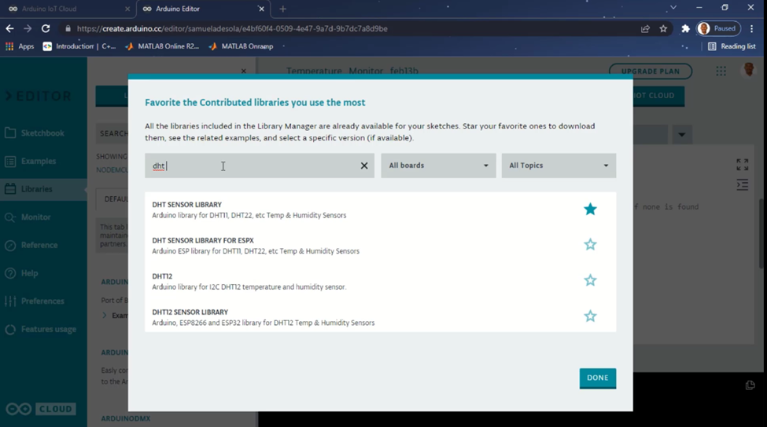767x427 pixels.
Task: Open Reference in the editor sidebar
Action: click(x=43, y=245)
